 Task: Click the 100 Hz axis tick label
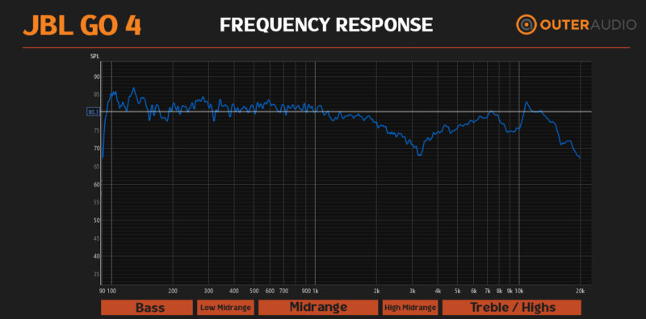(112, 291)
